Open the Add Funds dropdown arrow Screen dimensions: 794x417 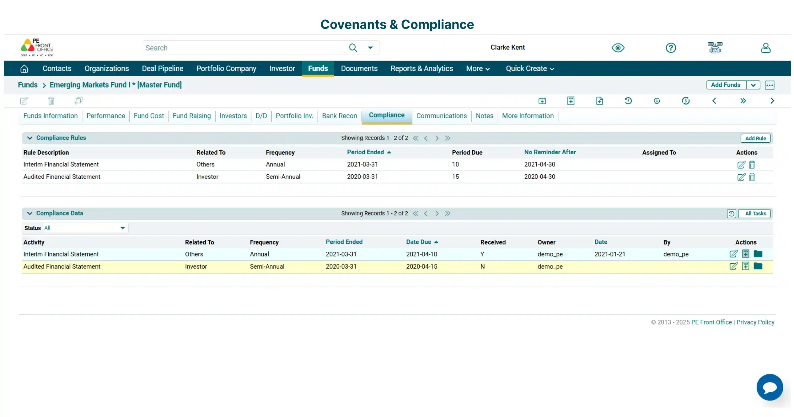click(753, 85)
